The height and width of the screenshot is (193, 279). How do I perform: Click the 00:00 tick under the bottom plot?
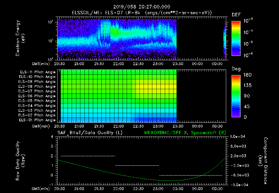(x=198, y=189)
